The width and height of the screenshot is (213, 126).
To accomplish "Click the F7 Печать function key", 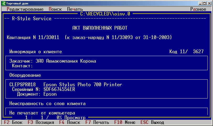I will [97, 122].
